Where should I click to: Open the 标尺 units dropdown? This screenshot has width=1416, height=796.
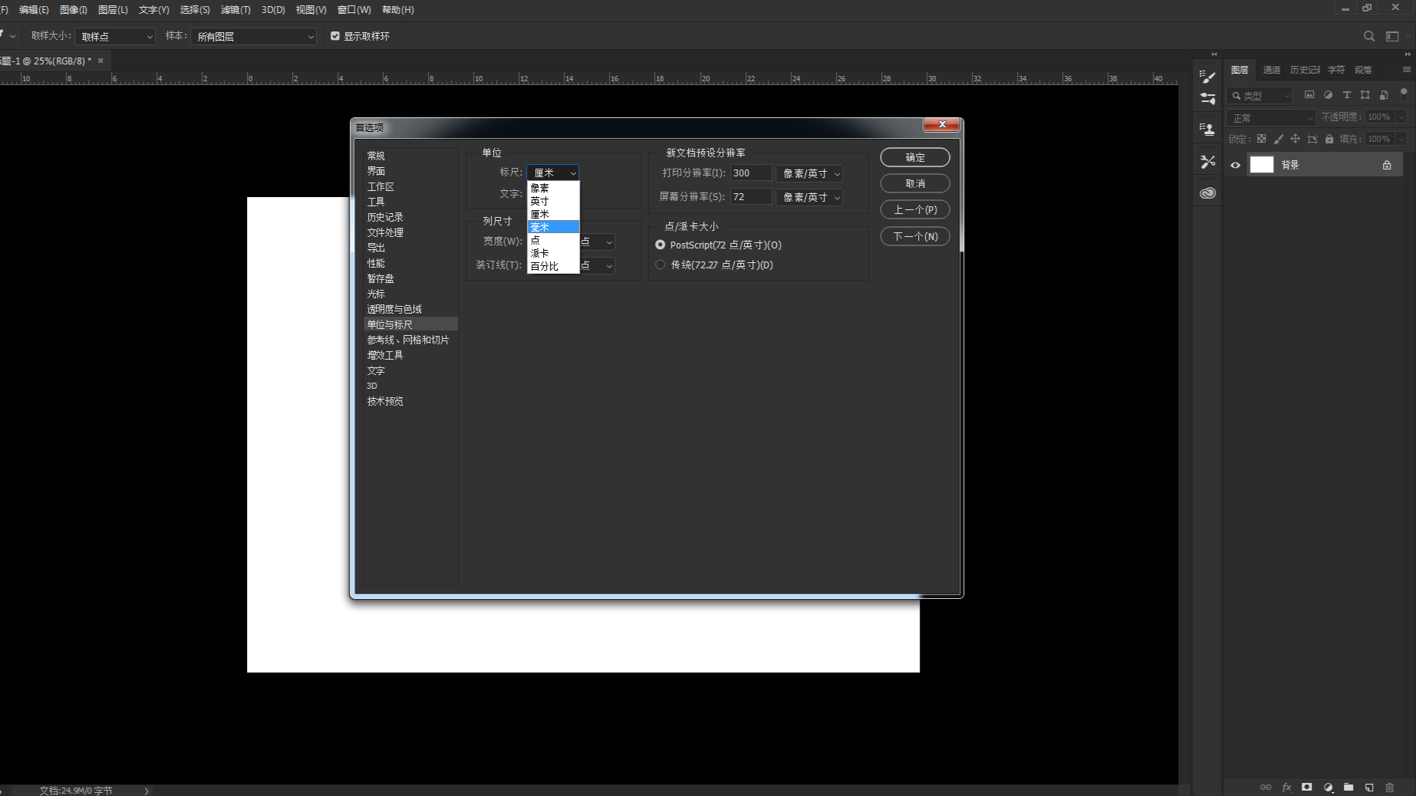pos(553,173)
